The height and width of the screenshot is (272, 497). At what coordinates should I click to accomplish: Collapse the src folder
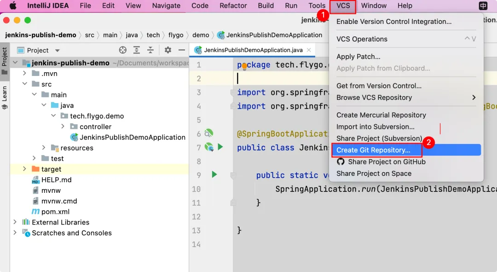pyautogui.click(x=24, y=84)
